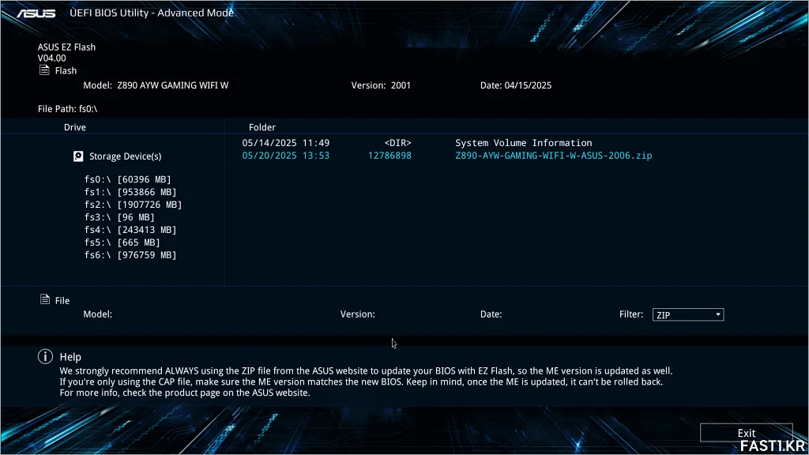Click the Version 2001 text
Screen dimensions: 809x455
click(381, 85)
